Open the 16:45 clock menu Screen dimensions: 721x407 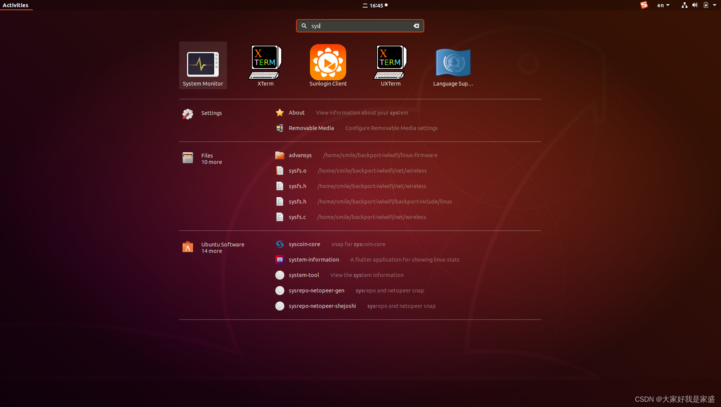pyautogui.click(x=375, y=5)
